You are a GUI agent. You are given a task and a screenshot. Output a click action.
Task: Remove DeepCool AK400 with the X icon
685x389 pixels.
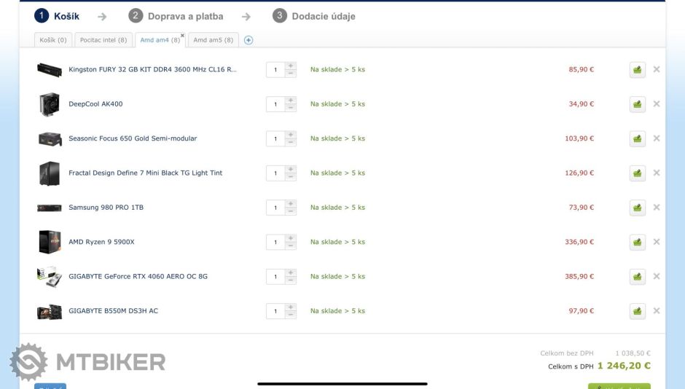pos(657,104)
